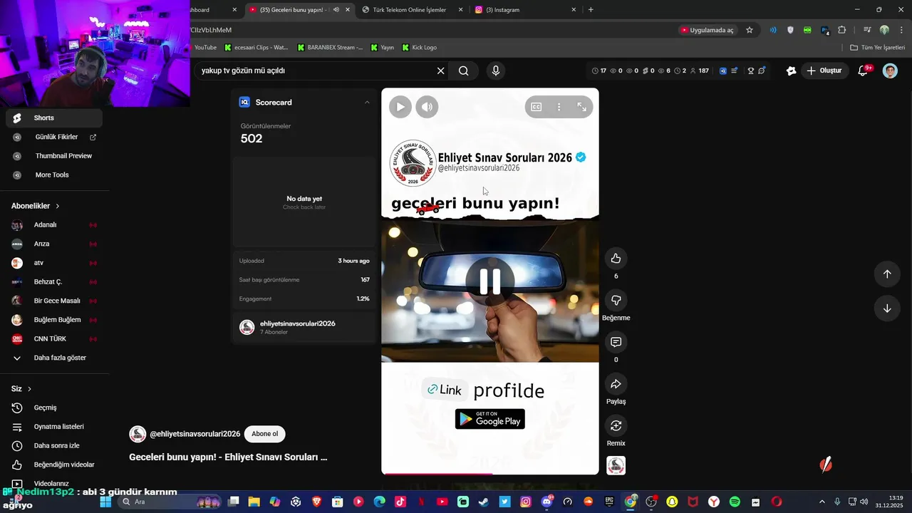The image size is (912, 513).
Task: Remix this Short
Action: coord(616,426)
